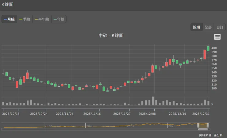Open the chart hamburger export menu

click(217, 37)
